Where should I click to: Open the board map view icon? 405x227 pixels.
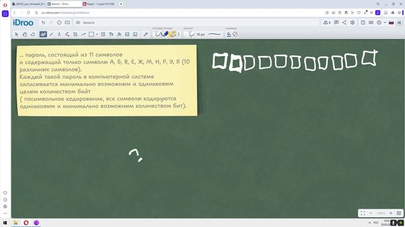tap(399, 213)
